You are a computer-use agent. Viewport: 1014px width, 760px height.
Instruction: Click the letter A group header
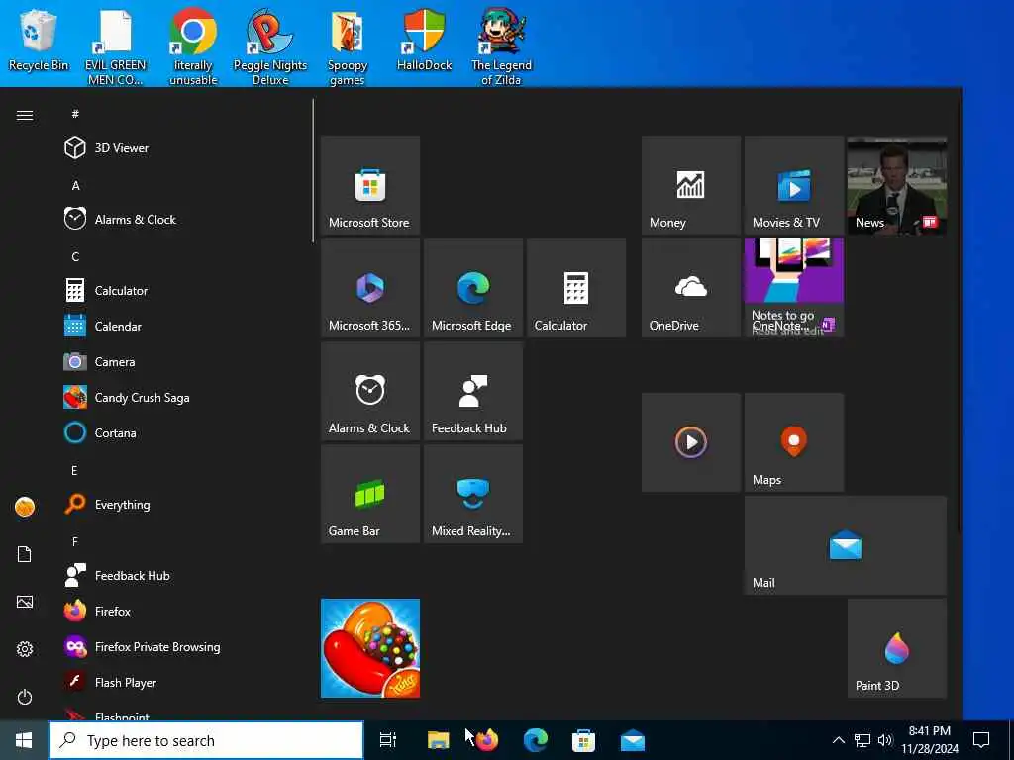(75, 185)
